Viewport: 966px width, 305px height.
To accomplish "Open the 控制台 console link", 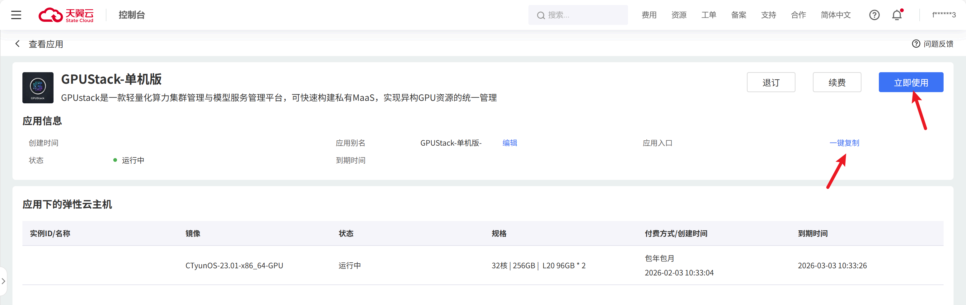I will tap(132, 15).
